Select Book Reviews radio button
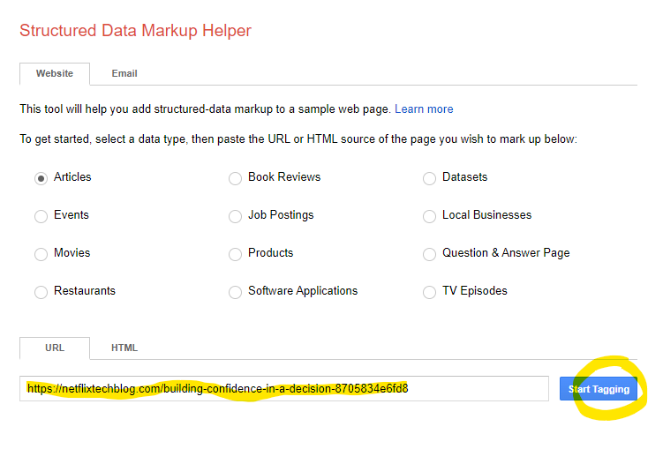This screenshot has width=663, height=449. tap(235, 178)
